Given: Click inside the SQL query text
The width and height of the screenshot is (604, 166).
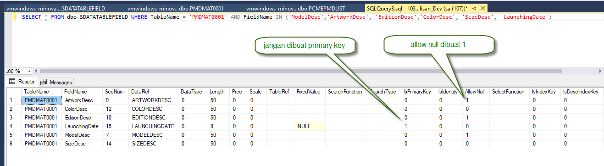Looking at the screenshot, I should tap(286, 17).
